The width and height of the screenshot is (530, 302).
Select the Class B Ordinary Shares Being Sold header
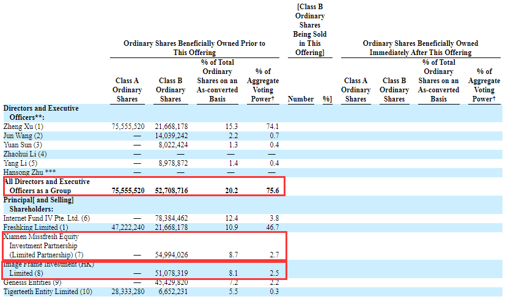point(309,29)
